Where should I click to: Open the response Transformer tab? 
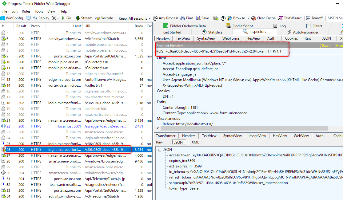[x=166, y=136]
